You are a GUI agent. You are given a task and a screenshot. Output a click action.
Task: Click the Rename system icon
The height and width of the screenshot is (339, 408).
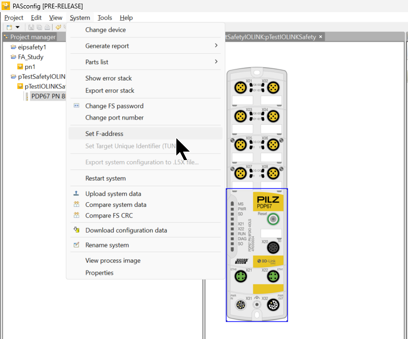coord(76,245)
